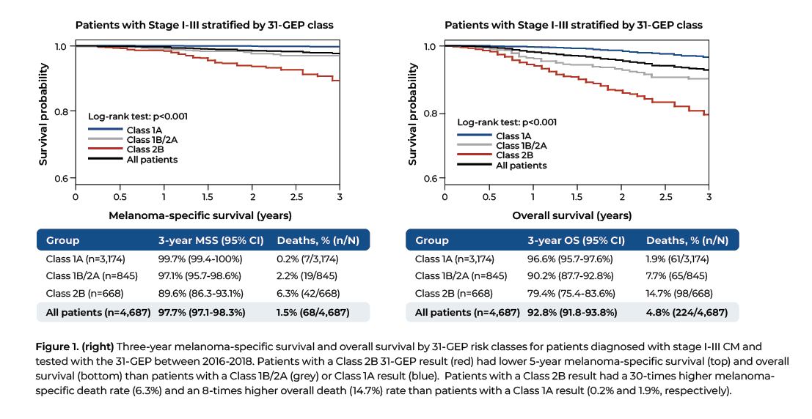
Task: Click the 14.7% (98/668) deaths cell
Action: [679, 293]
